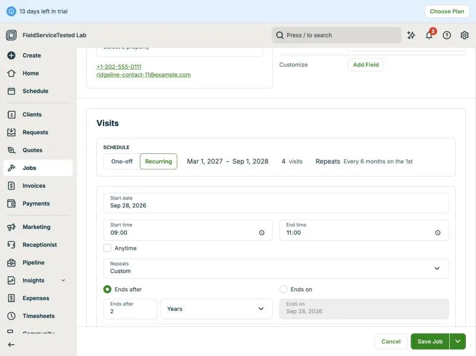This screenshot has width=476, height=356.
Task: Click the Cancel button
Action: 391,342
